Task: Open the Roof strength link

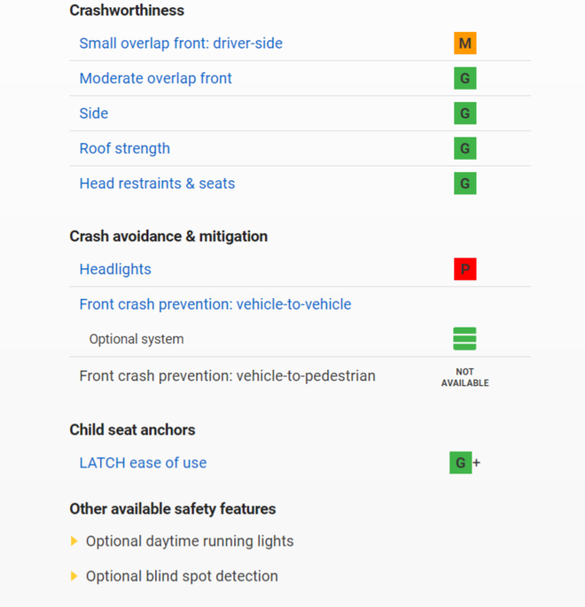Action: [125, 148]
